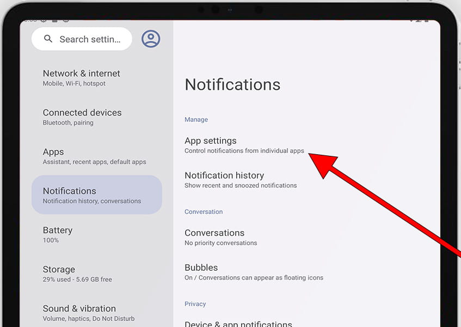461x327 pixels.
Task: Click the Notifications page title
Action: pos(232,84)
